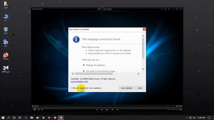Click the vertical scrollbar thumb in dialog

pyautogui.click(x=143, y=48)
